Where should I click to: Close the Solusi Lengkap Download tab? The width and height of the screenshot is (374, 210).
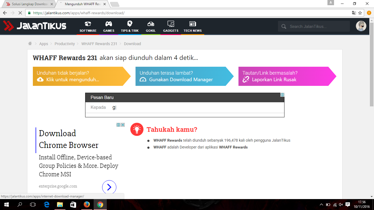pyautogui.click(x=52, y=4)
